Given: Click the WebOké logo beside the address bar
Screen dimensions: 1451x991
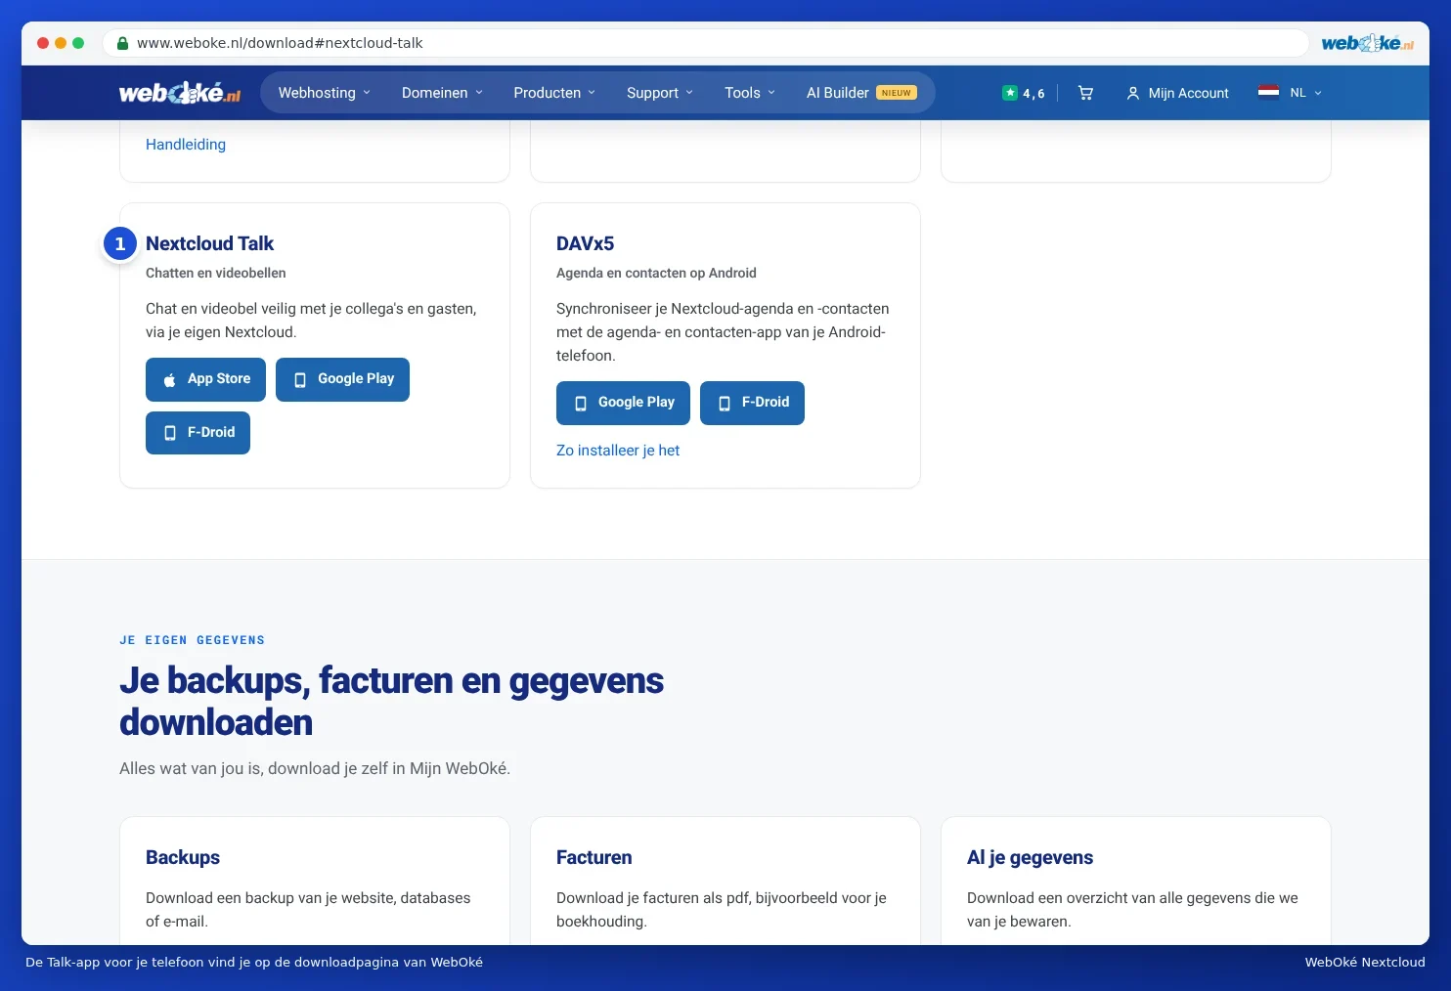Looking at the screenshot, I should [1367, 43].
